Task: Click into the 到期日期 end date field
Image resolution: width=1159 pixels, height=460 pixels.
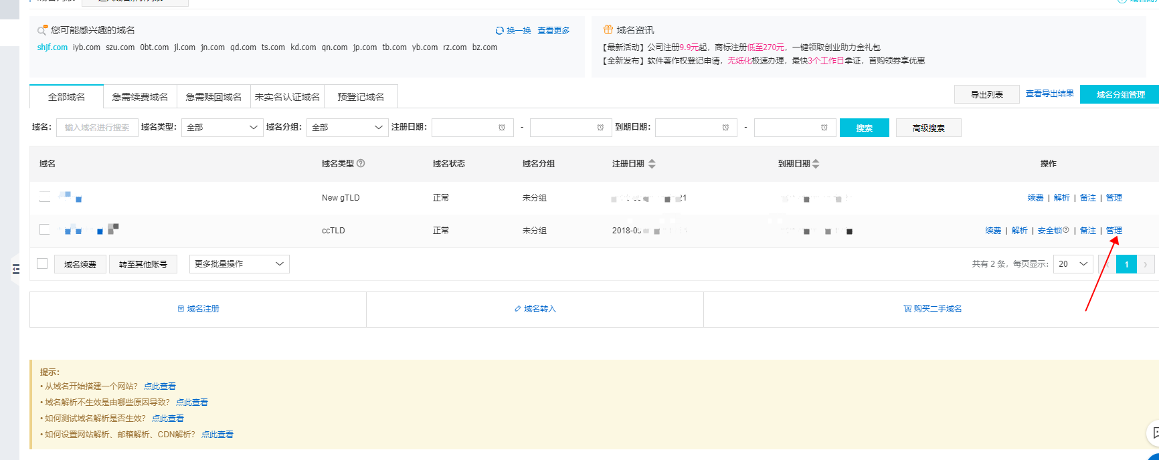Action: [x=795, y=128]
